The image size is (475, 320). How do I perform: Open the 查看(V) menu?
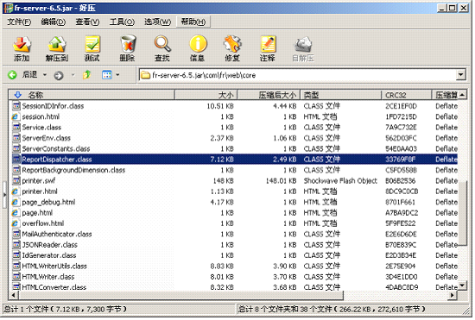(87, 22)
